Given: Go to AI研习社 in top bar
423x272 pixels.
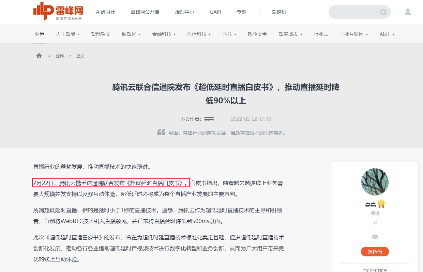Looking at the screenshot, I should (x=105, y=12).
